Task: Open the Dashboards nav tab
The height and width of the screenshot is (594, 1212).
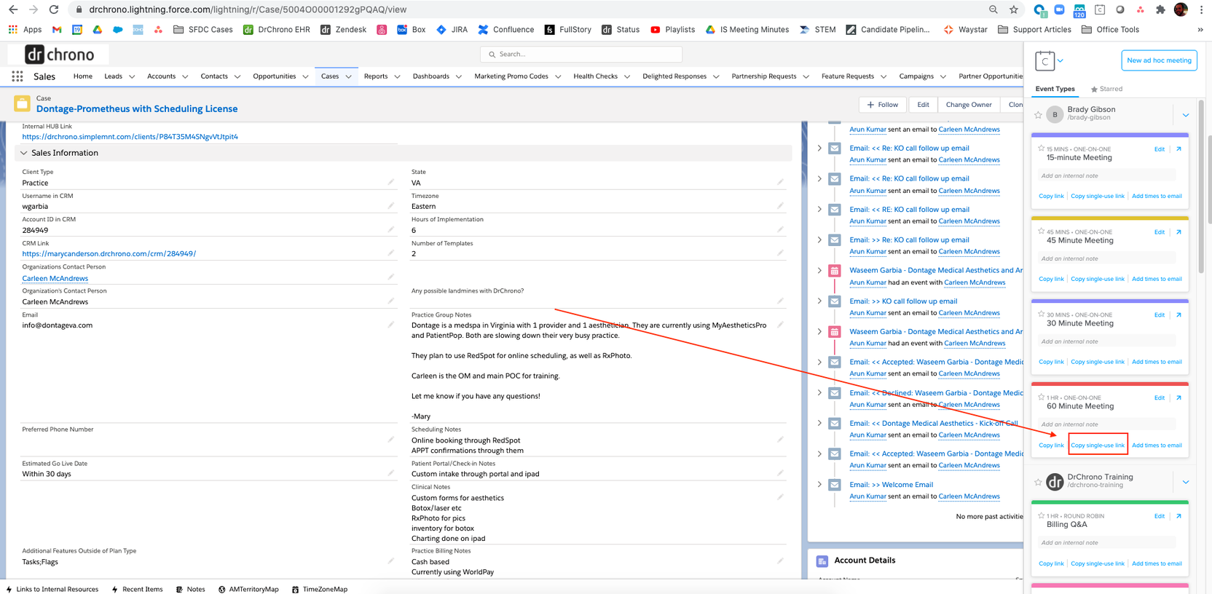Action: coord(431,76)
